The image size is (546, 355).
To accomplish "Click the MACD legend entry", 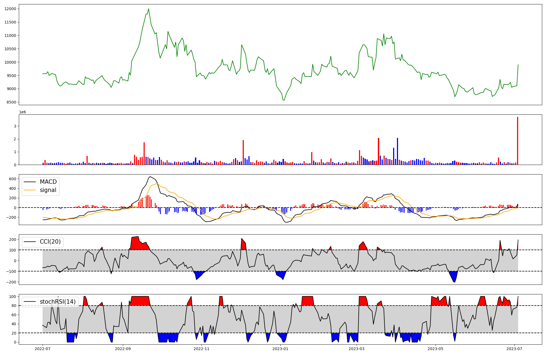I will pos(48,182).
